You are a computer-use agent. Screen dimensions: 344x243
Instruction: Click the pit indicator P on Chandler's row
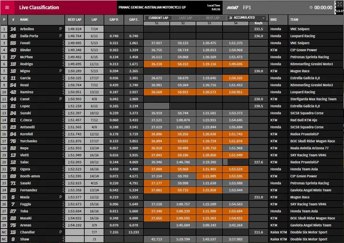pos(61,232)
